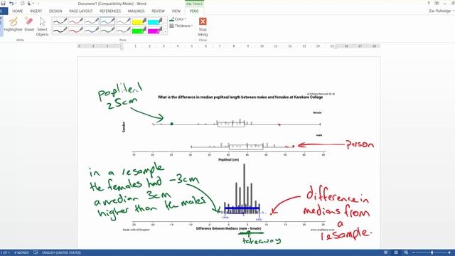Choose the magenta highlighter pen

[155, 30]
